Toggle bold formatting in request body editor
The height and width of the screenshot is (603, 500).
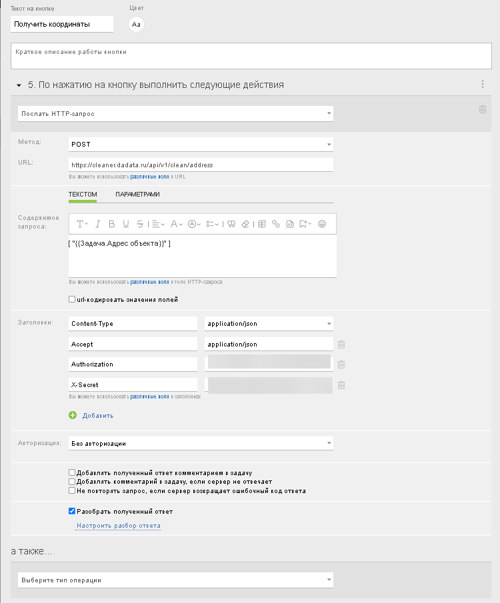pyautogui.click(x=111, y=224)
